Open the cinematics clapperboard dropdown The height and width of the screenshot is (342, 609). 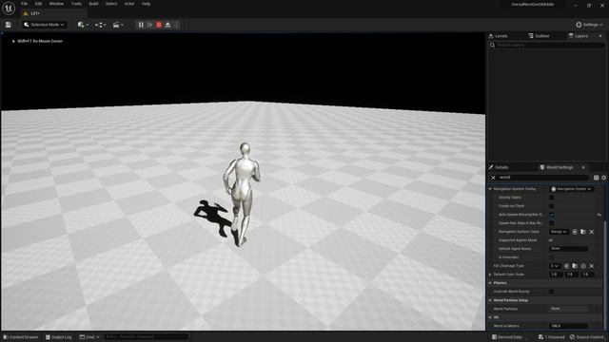click(x=118, y=25)
